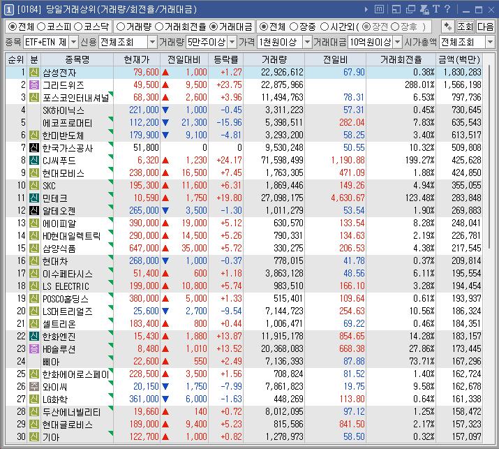Click the screen layout icon in title bar

[396, 10]
